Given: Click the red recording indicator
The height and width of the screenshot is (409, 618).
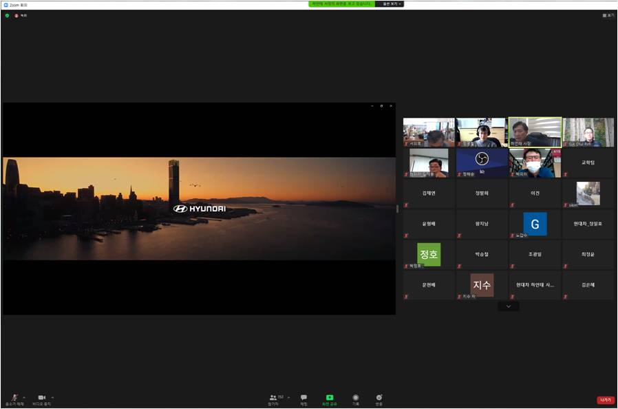Looking at the screenshot, I should 21,15.
